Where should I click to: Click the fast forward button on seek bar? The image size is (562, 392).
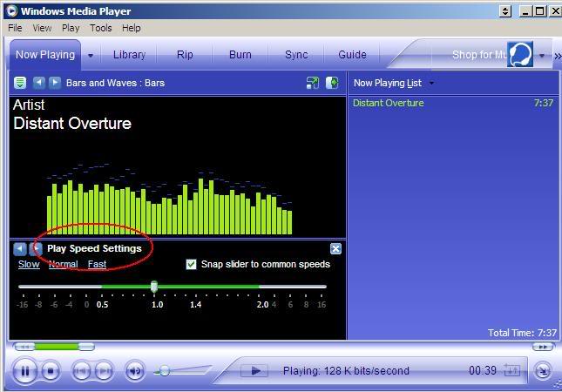[543, 347]
